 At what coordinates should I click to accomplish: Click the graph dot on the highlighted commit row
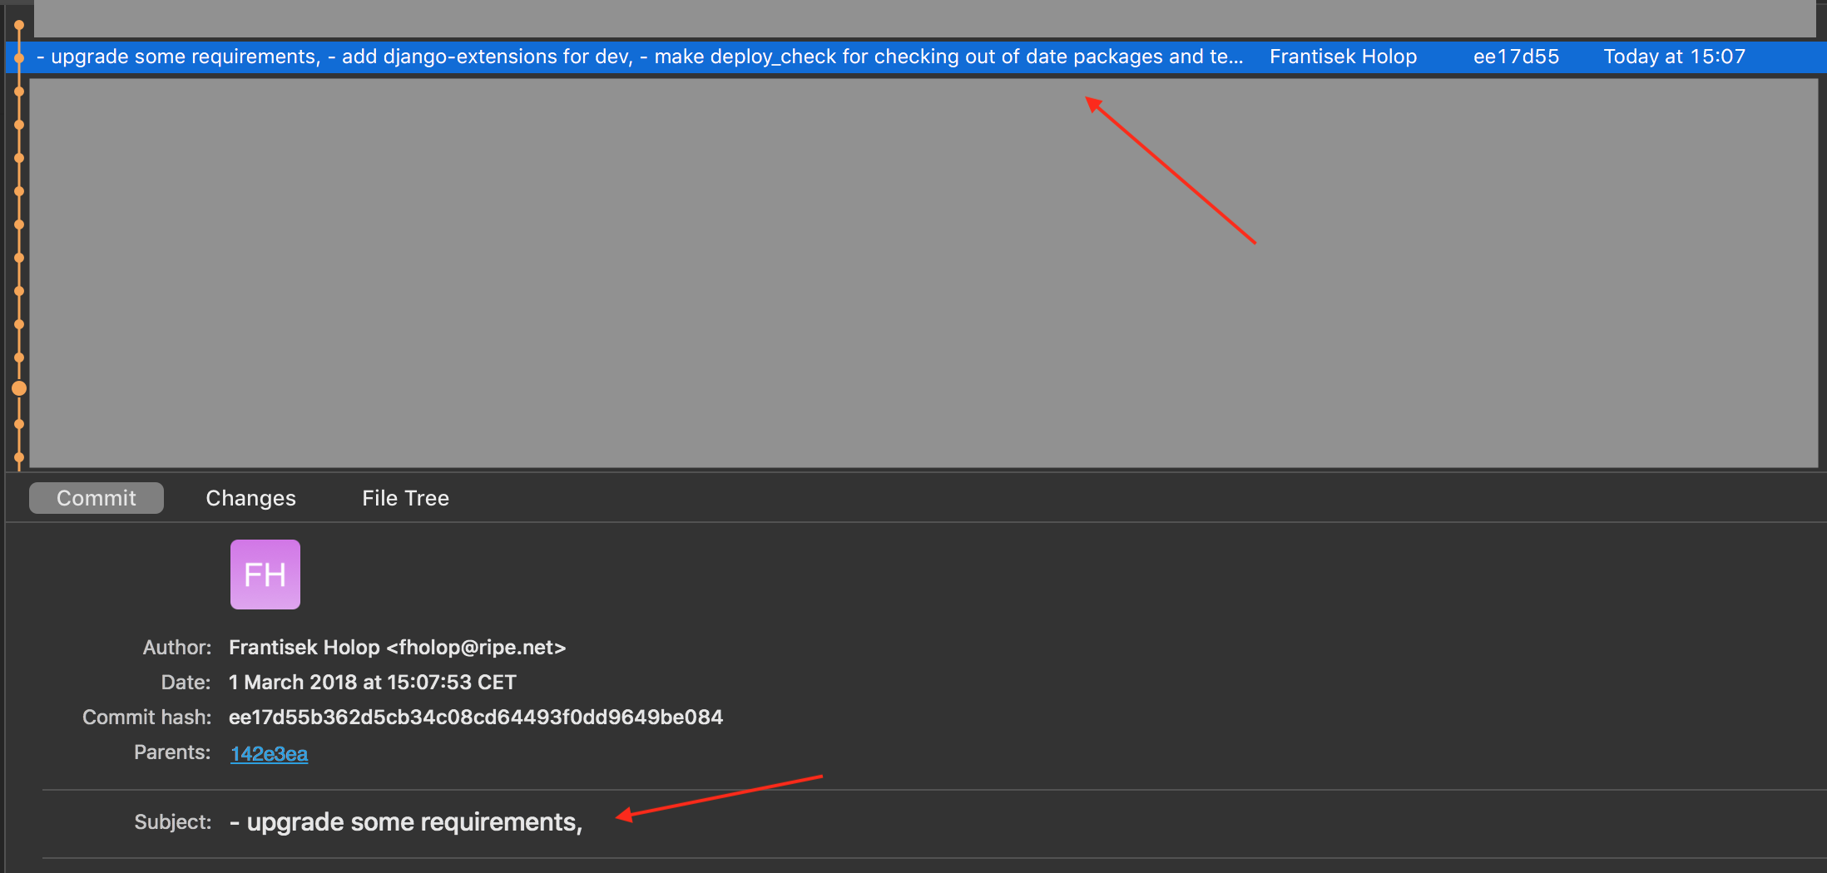18,57
